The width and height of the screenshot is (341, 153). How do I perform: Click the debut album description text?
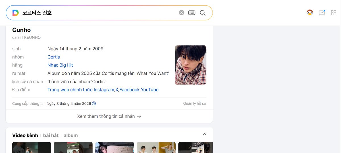pos(108,74)
